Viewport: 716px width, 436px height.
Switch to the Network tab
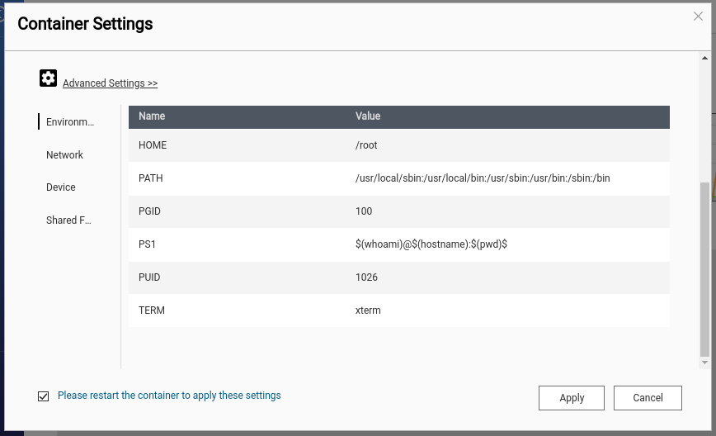click(x=64, y=155)
